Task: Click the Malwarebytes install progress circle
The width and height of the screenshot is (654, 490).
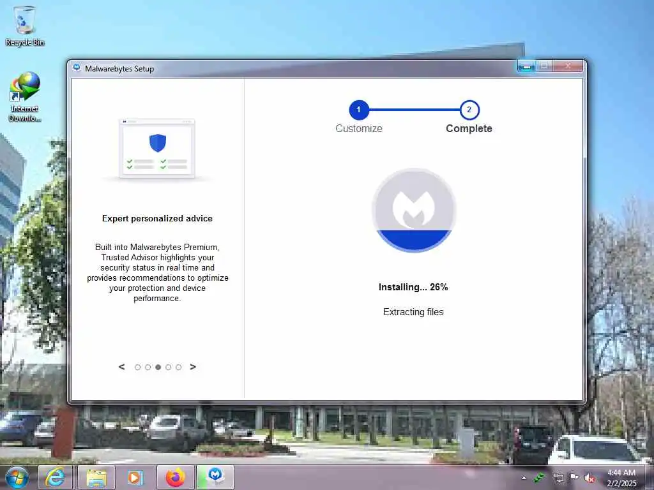Action: [x=414, y=211]
